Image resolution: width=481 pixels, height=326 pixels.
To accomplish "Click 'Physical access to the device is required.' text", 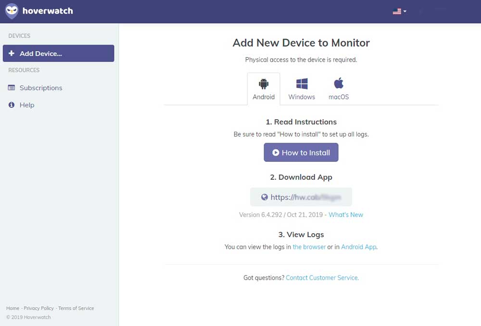I will [301, 60].
